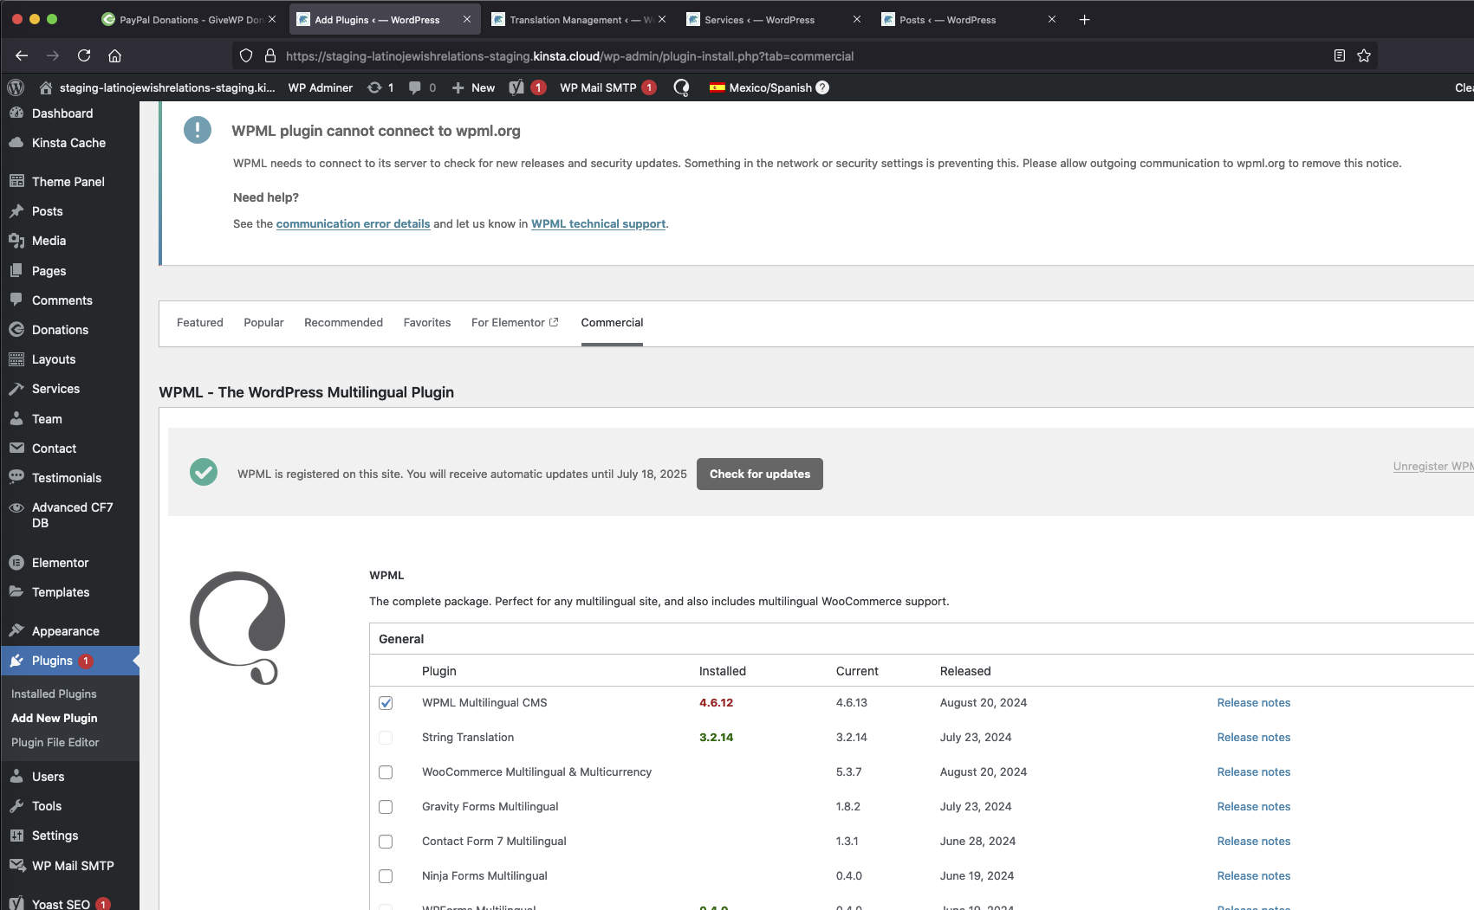Switch to the Popular plugins tab
The image size is (1474, 910).
point(263,322)
